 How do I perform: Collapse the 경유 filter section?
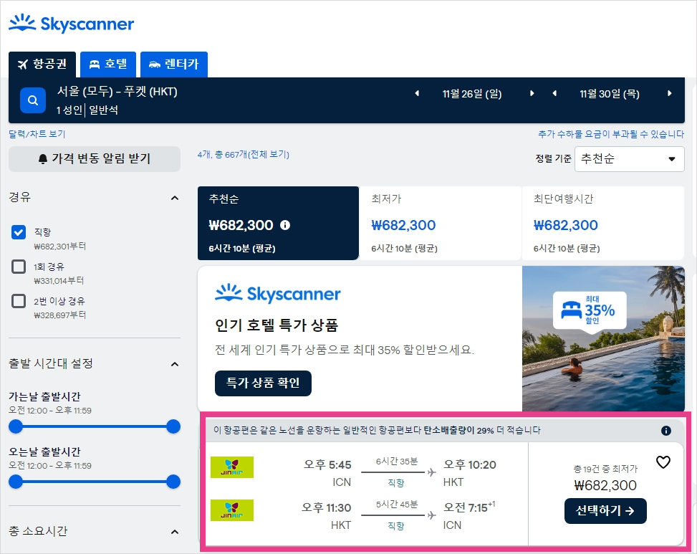point(175,198)
